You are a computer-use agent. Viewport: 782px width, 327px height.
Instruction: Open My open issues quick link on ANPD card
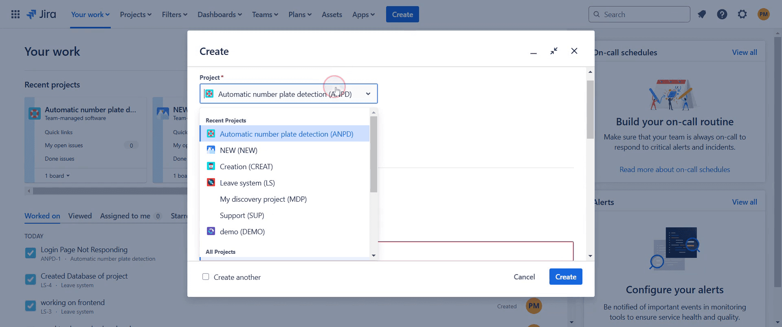click(x=64, y=145)
